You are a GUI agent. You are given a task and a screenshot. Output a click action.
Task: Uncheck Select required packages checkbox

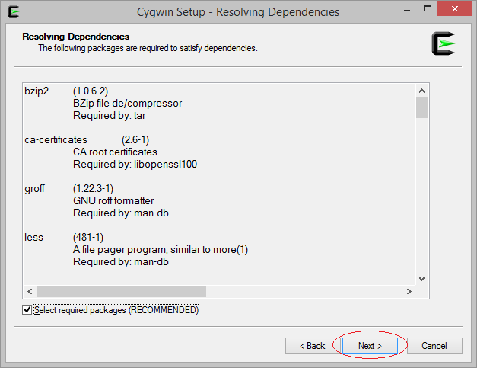(x=27, y=310)
